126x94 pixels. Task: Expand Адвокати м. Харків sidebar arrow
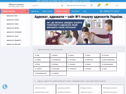coord(29,20)
